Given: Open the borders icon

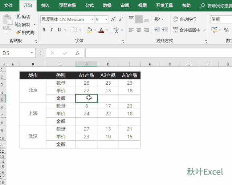Looking at the screenshot, I should pos(74,30).
